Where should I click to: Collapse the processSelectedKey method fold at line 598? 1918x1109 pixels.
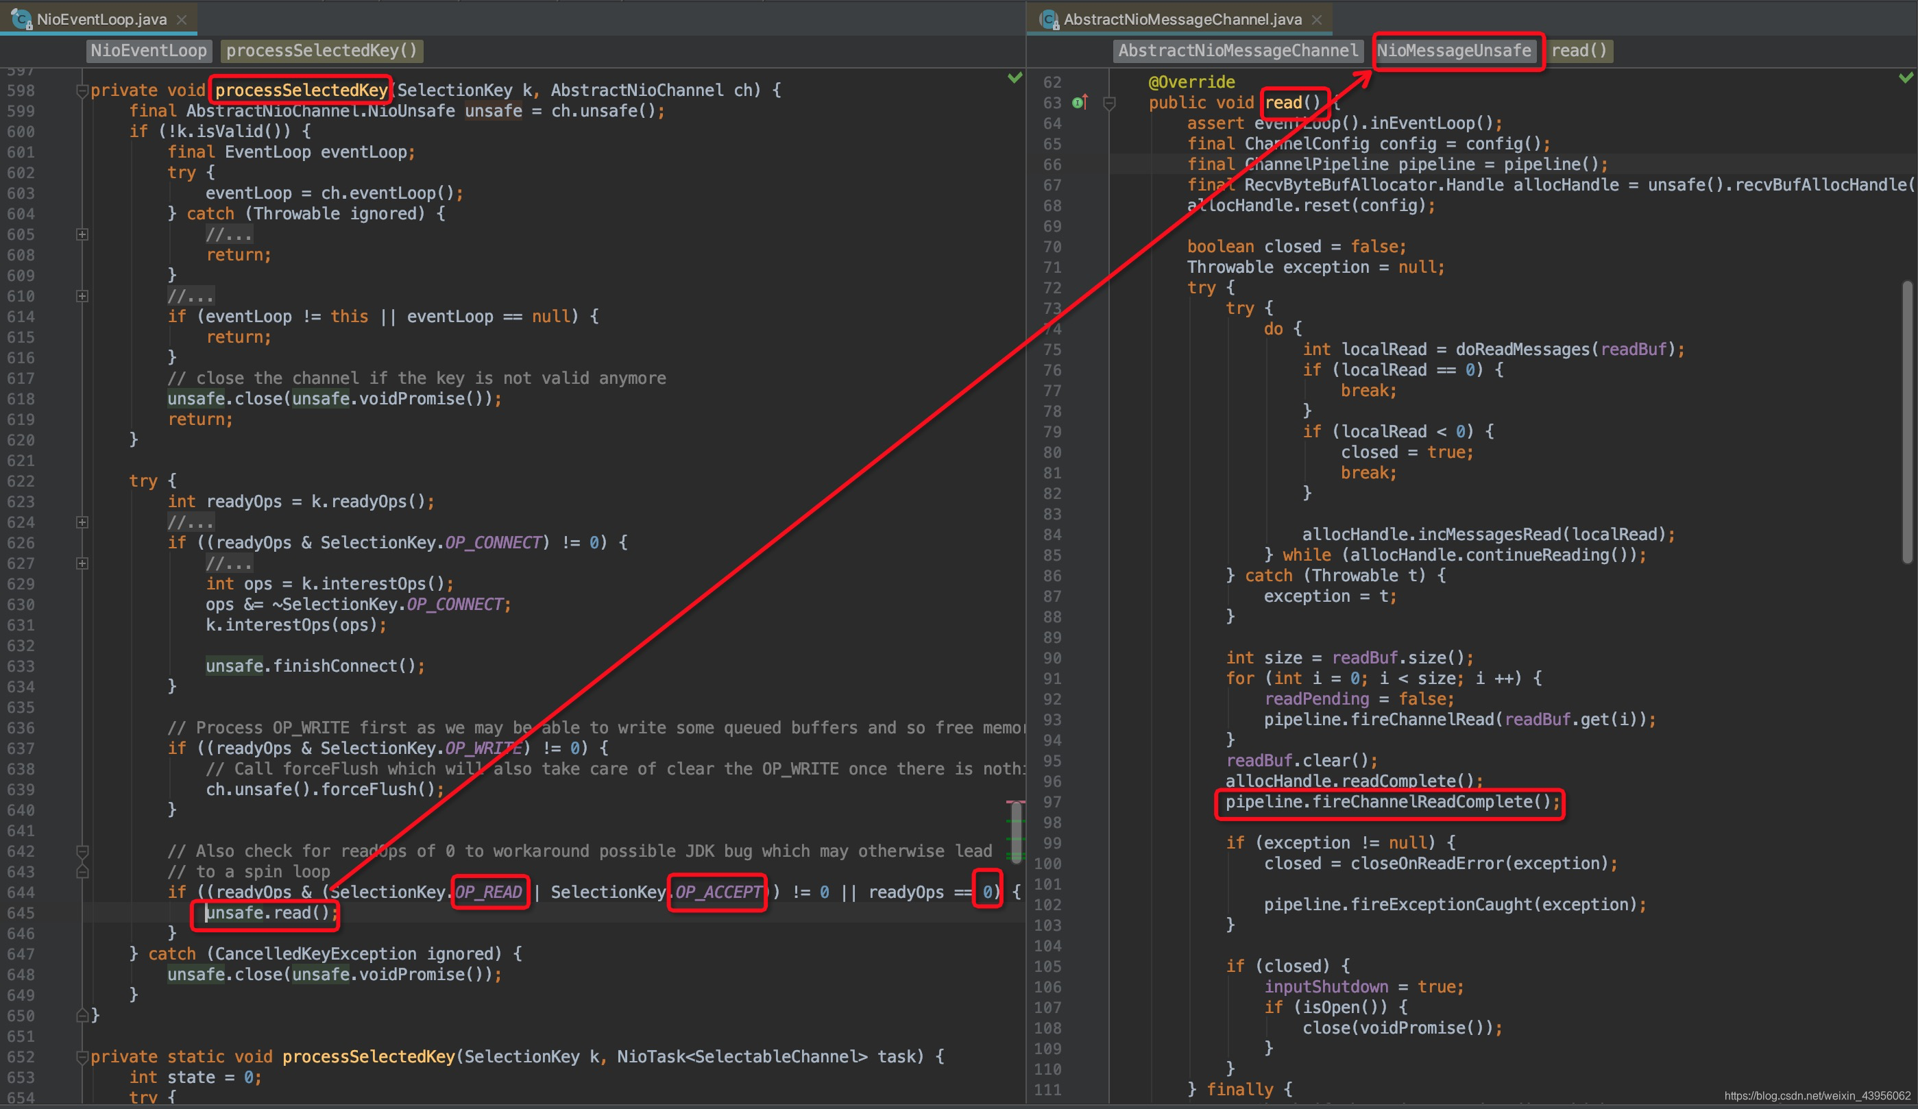[x=82, y=90]
